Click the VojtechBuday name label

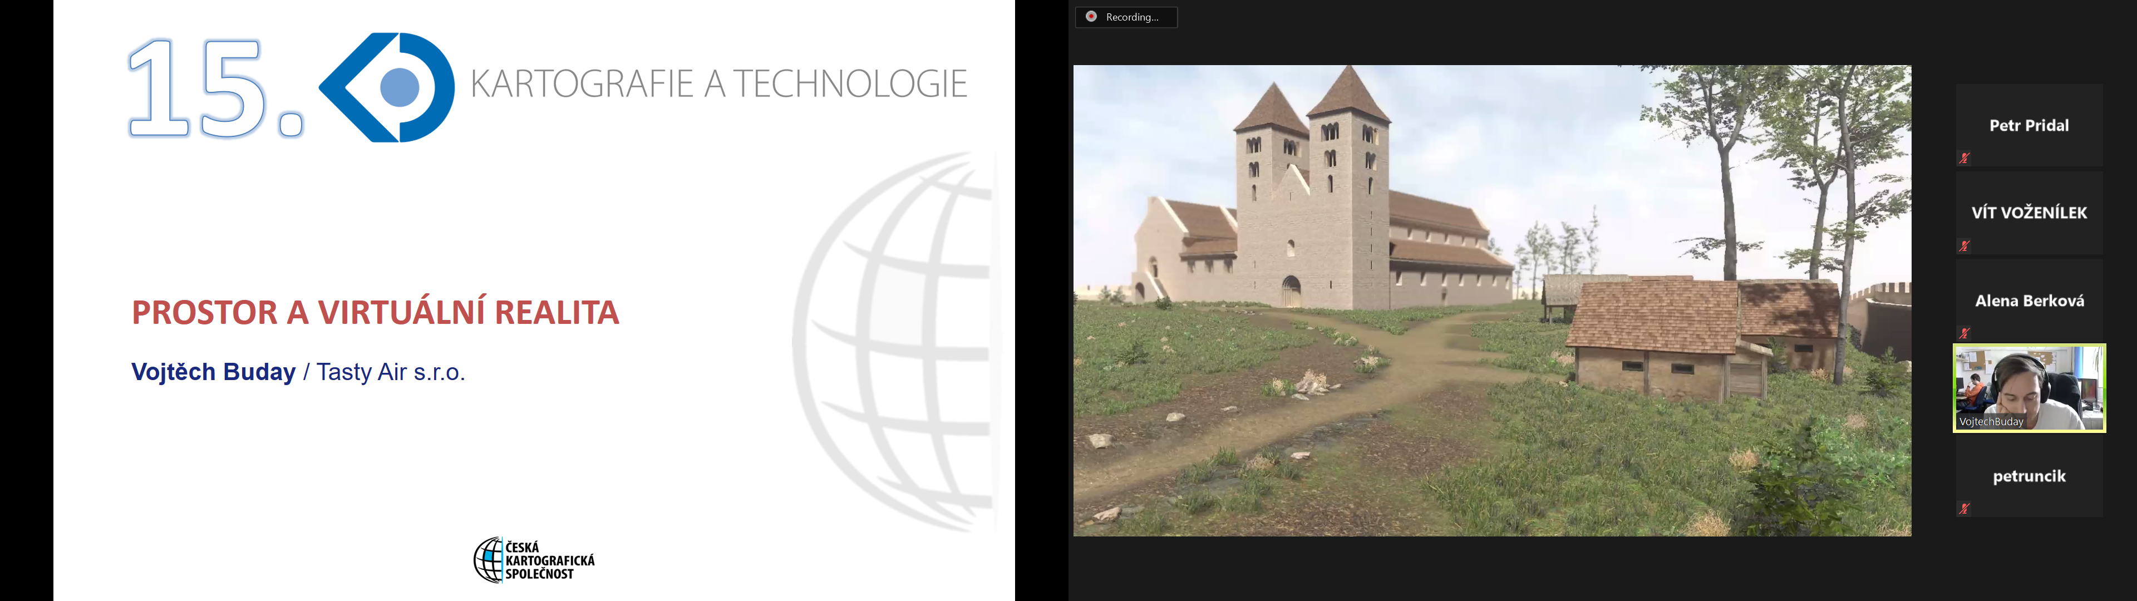click(1991, 422)
